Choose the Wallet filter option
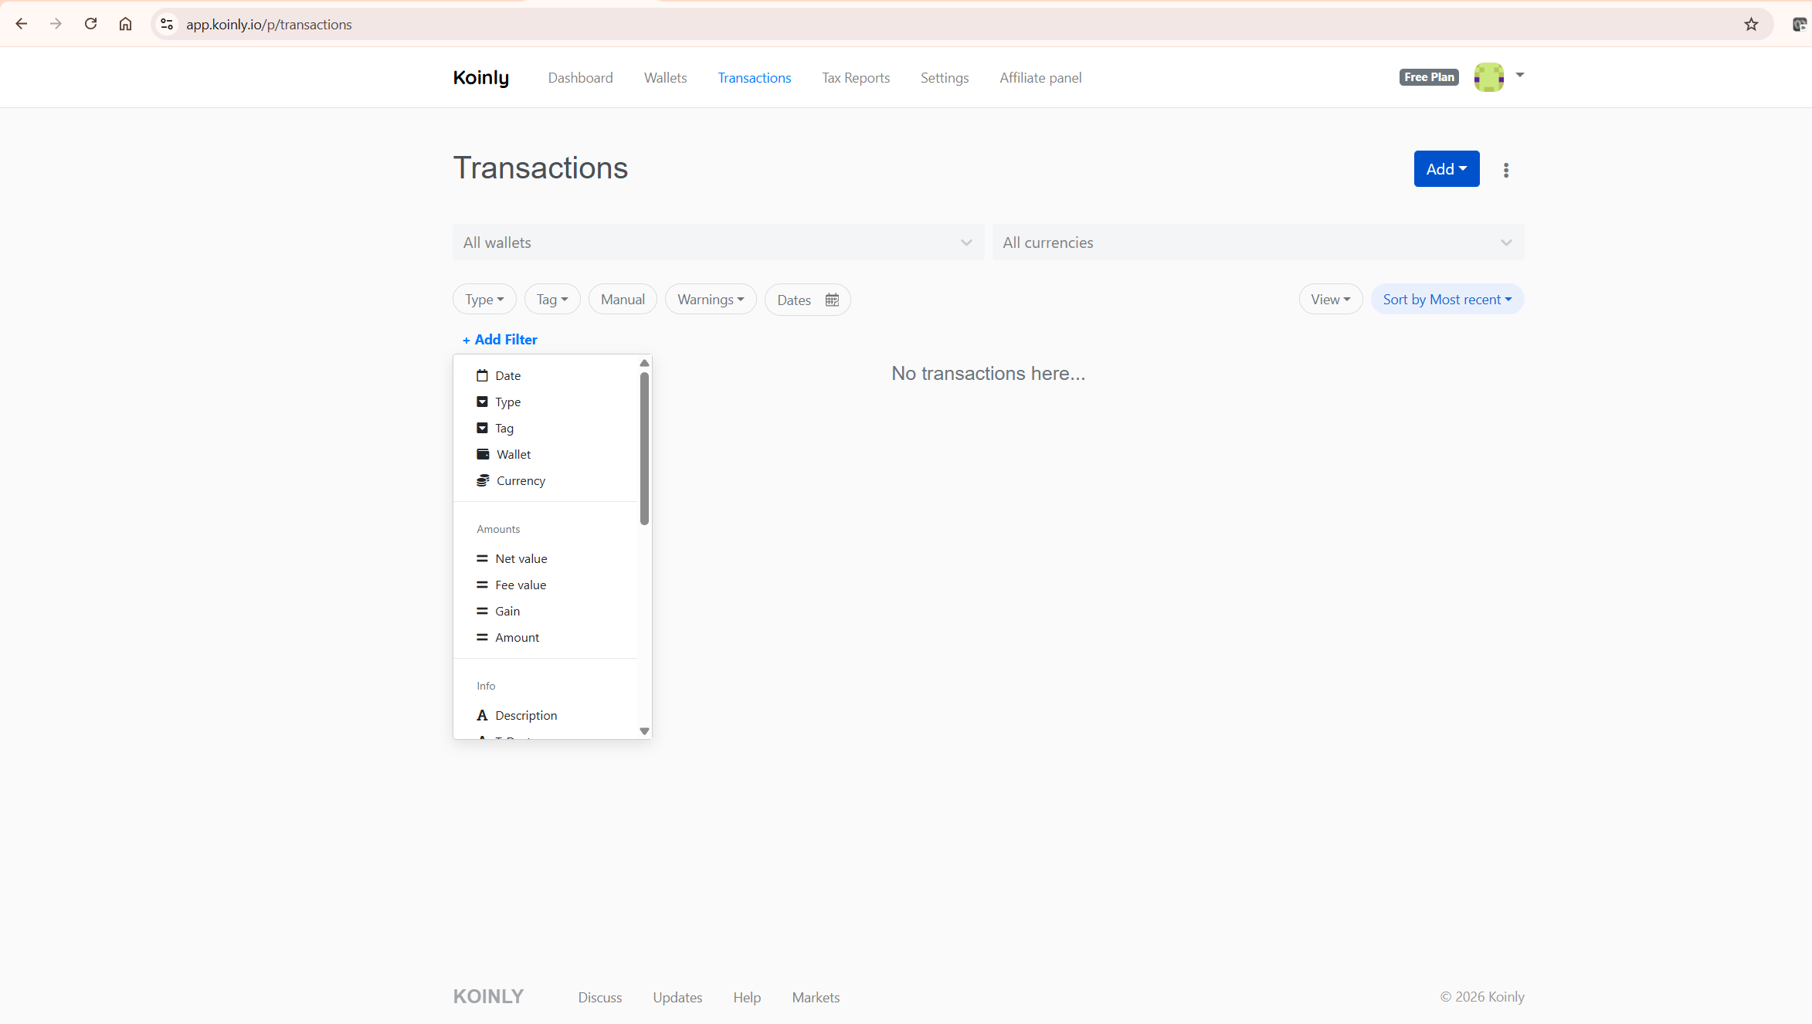 (x=513, y=454)
